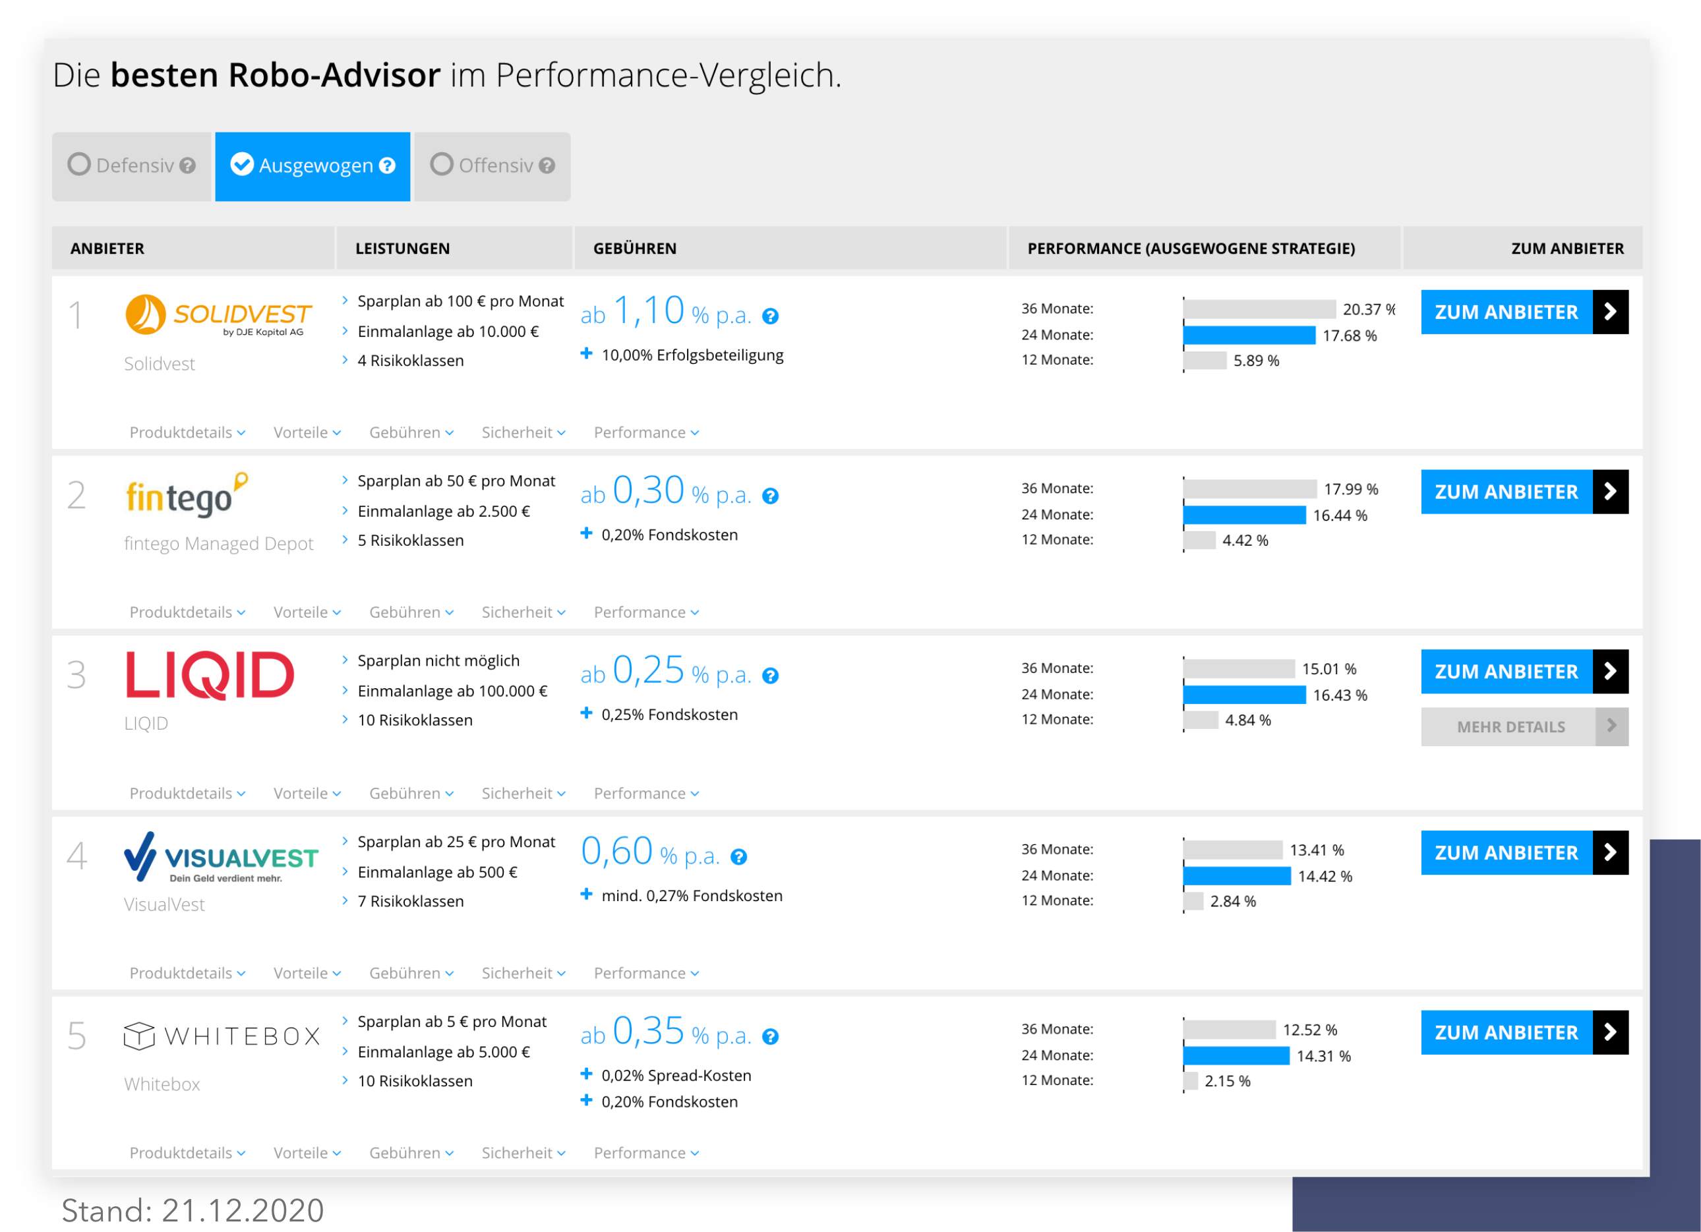Select the Offensiv strategy option
The image size is (1701, 1232).
coord(492,167)
